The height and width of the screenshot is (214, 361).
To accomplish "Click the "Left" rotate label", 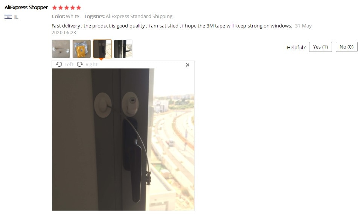I will (69, 64).
